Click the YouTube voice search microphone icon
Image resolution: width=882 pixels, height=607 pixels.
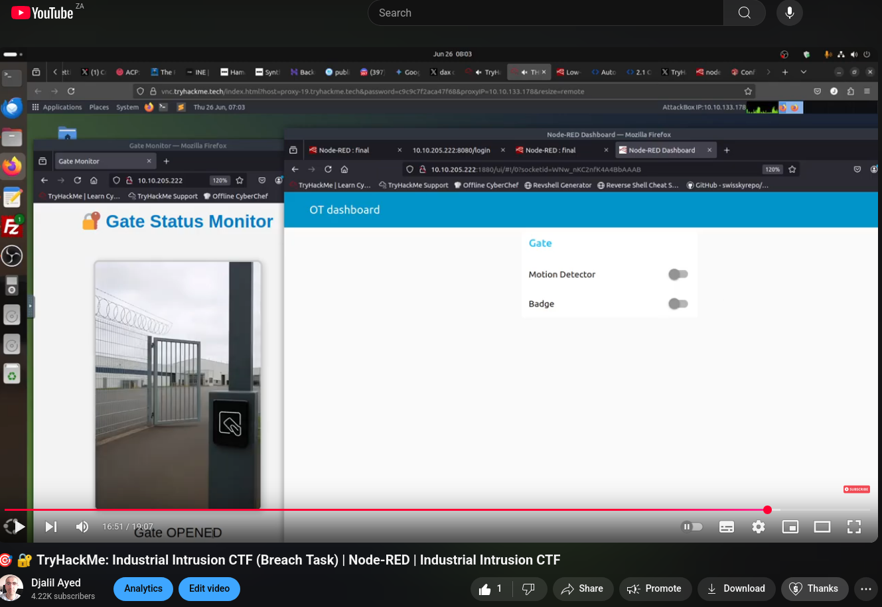[789, 13]
